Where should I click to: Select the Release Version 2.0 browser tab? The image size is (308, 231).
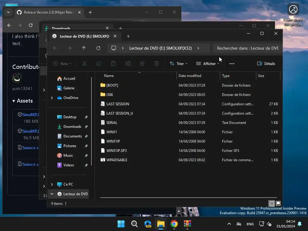pos(49,12)
